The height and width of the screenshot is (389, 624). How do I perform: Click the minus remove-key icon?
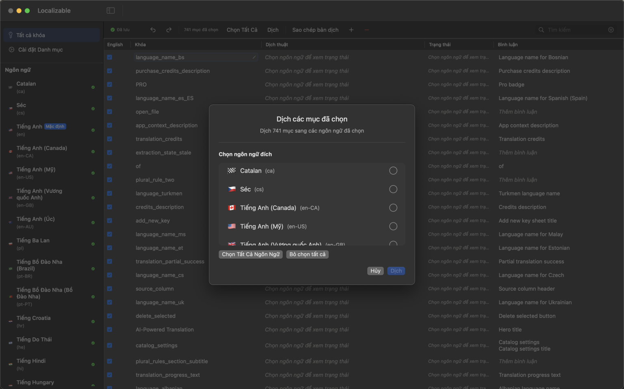367,30
